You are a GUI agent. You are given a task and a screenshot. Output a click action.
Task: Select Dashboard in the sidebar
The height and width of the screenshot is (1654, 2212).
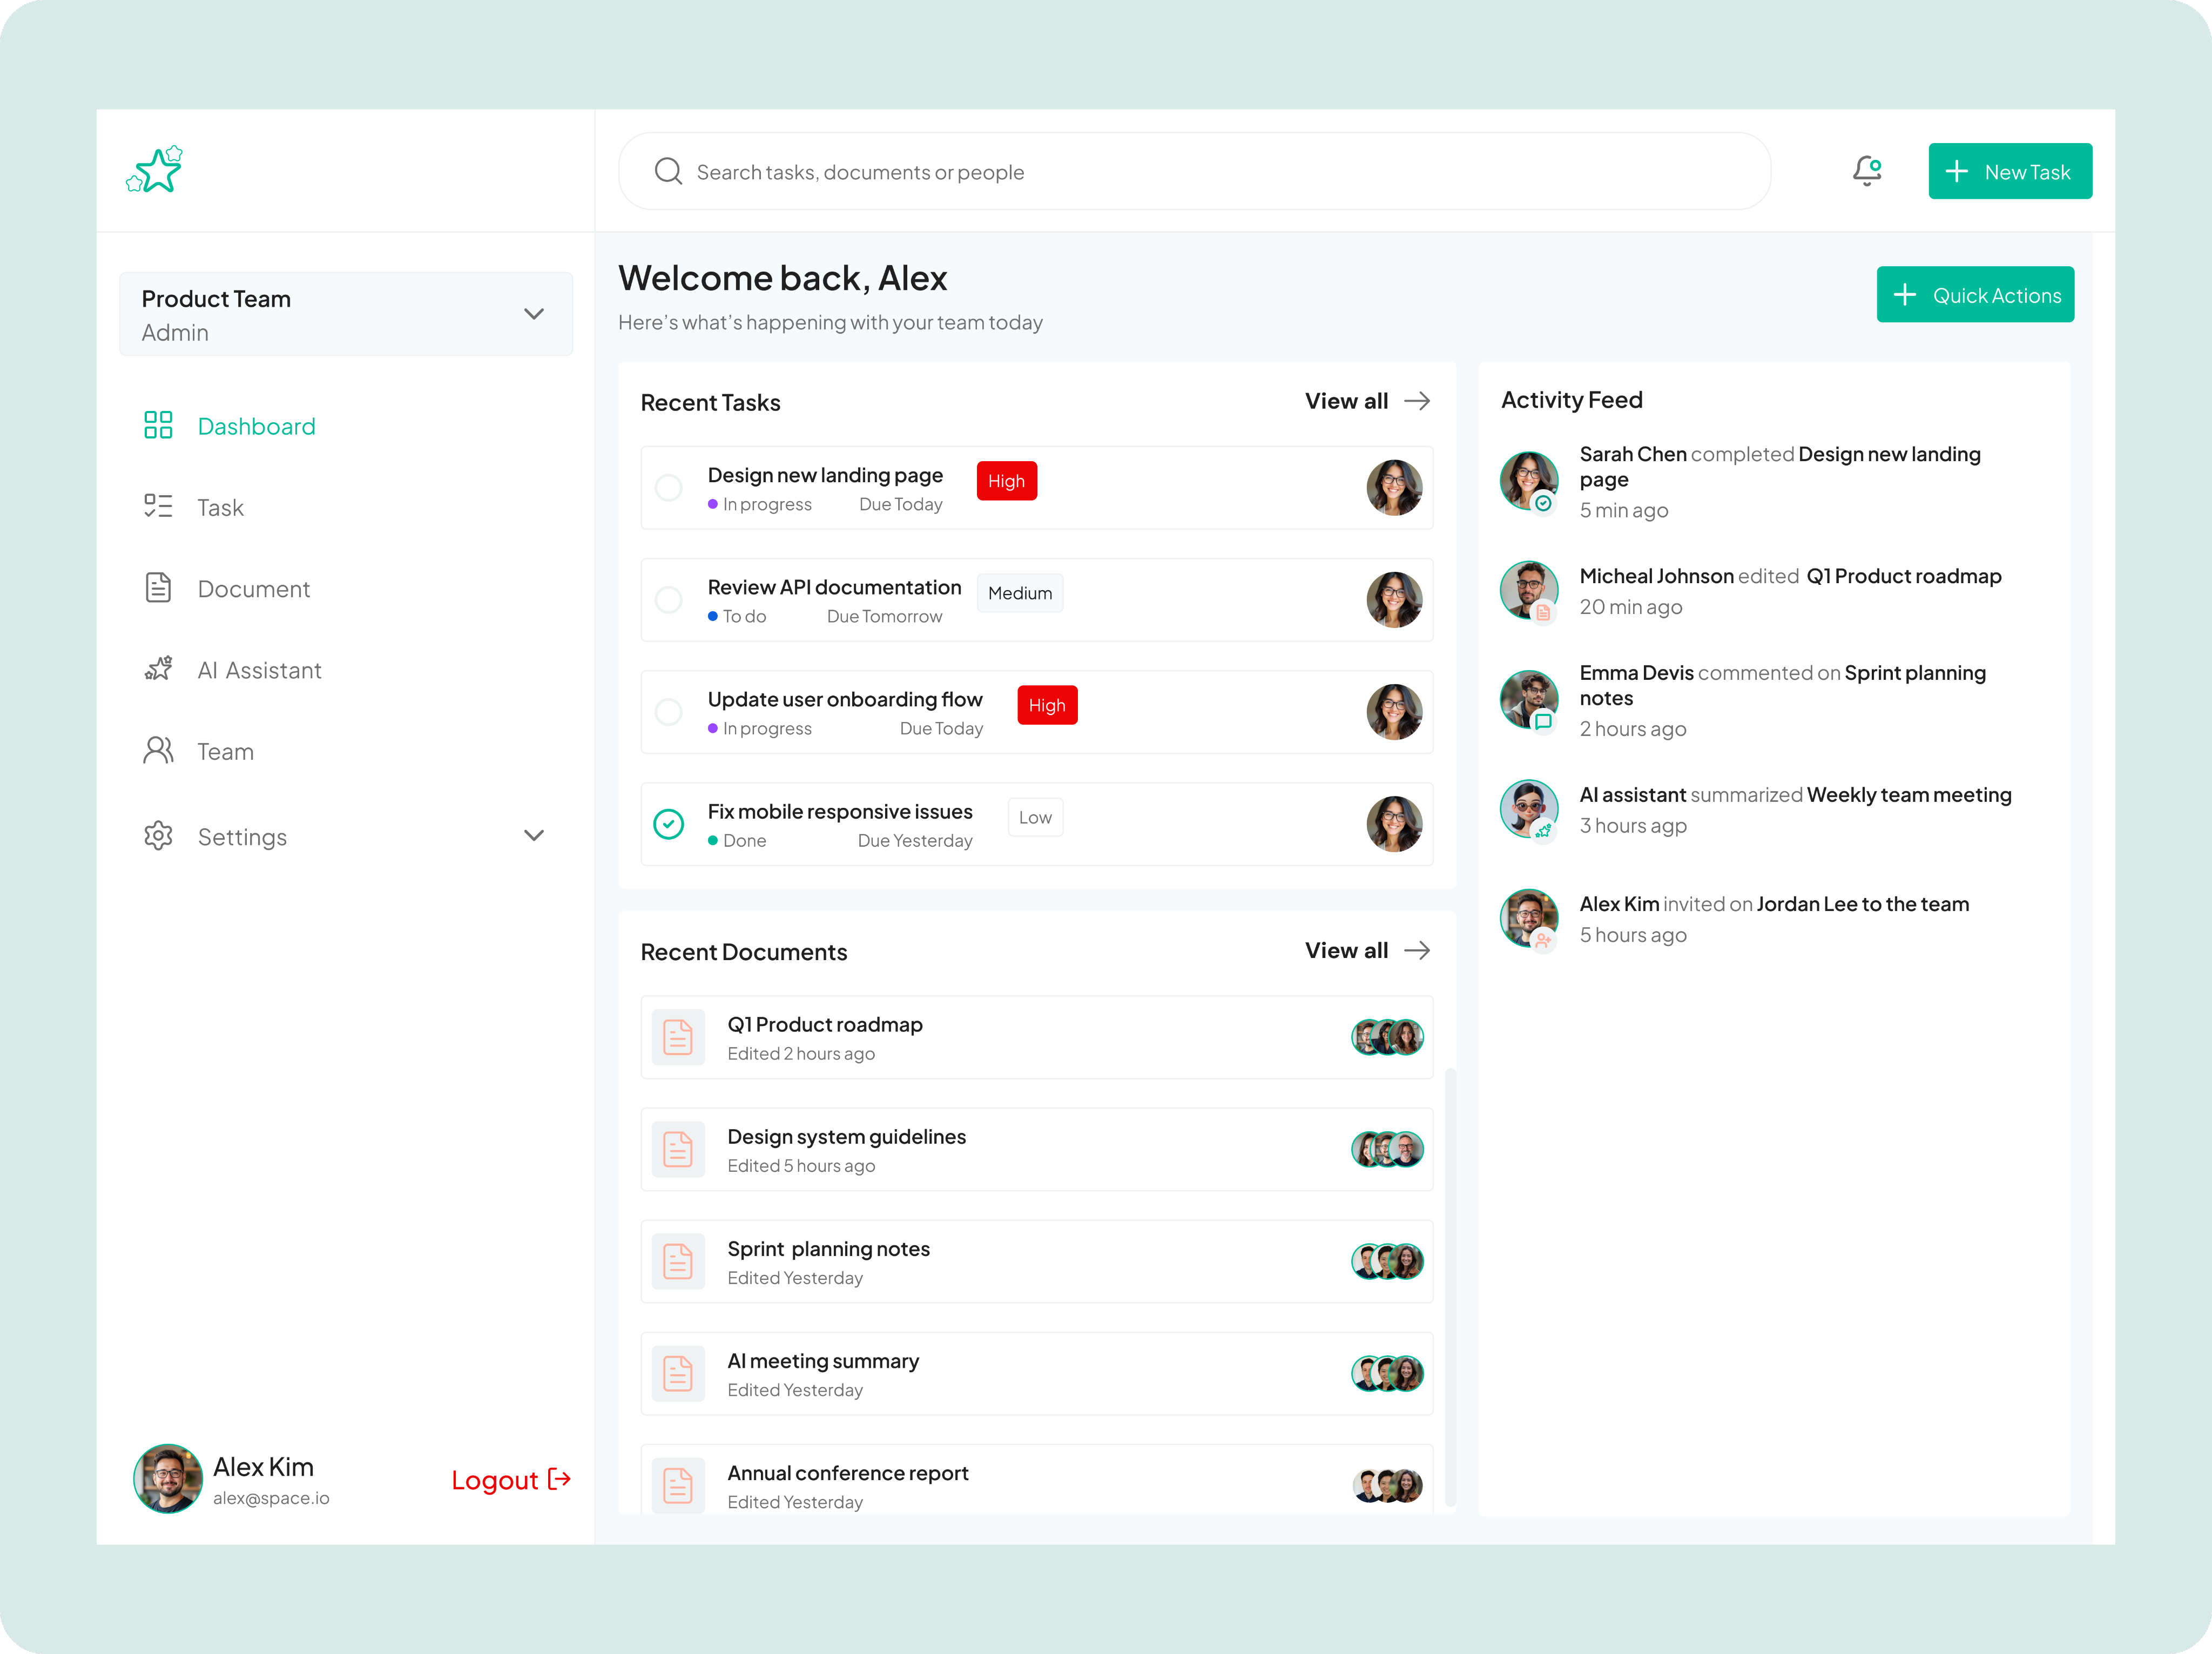point(256,427)
